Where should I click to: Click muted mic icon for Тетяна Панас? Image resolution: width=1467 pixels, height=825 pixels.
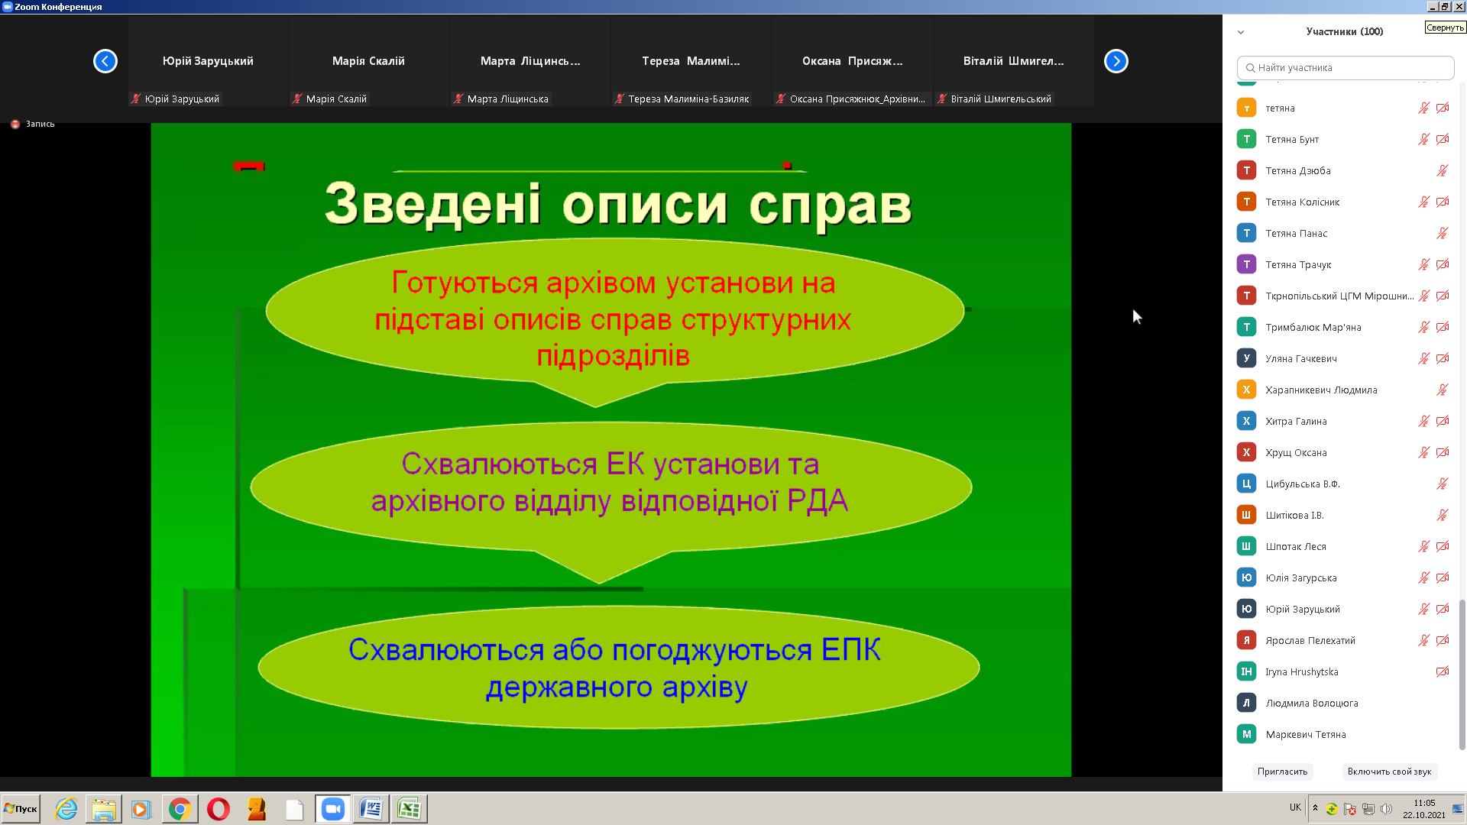coord(1443,233)
